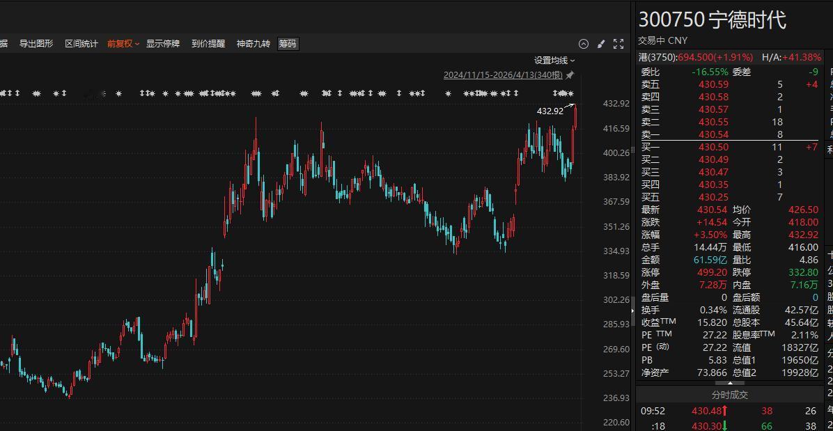Select the :18 tick trade row at 430.30

point(729,425)
